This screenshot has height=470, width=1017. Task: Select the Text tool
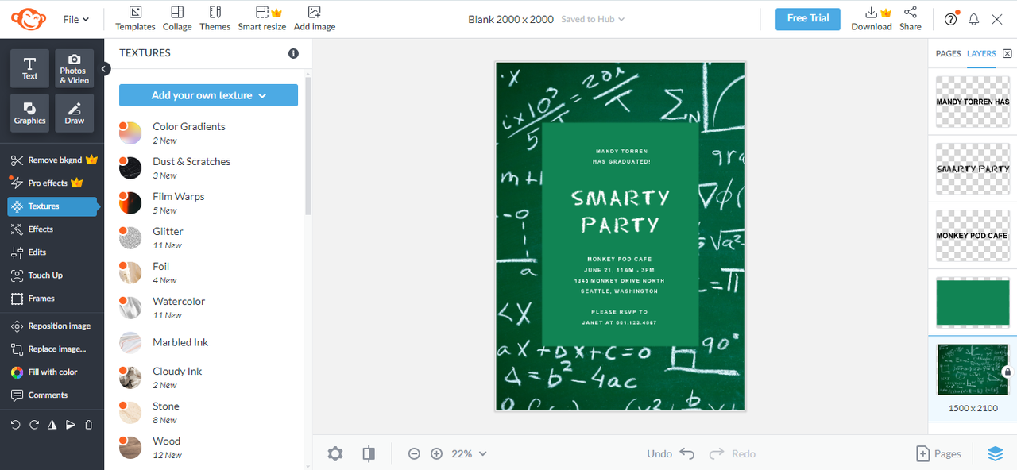[x=29, y=68]
